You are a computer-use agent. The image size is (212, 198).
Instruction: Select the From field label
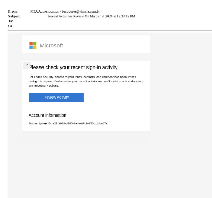coord(13,11)
